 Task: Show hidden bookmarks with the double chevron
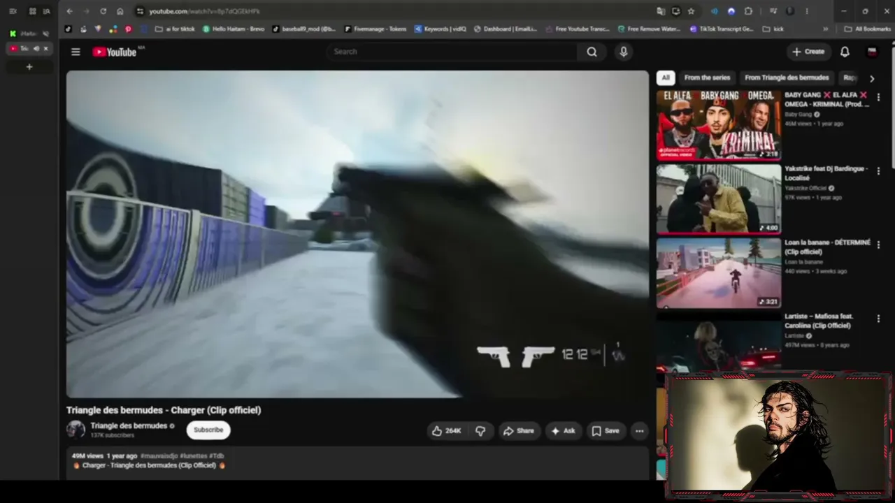(x=826, y=29)
